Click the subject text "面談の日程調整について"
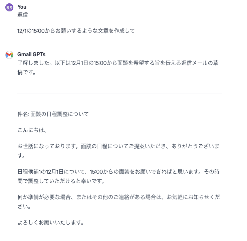The height and width of the screenshot is (241, 247). click(x=60, y=114)
